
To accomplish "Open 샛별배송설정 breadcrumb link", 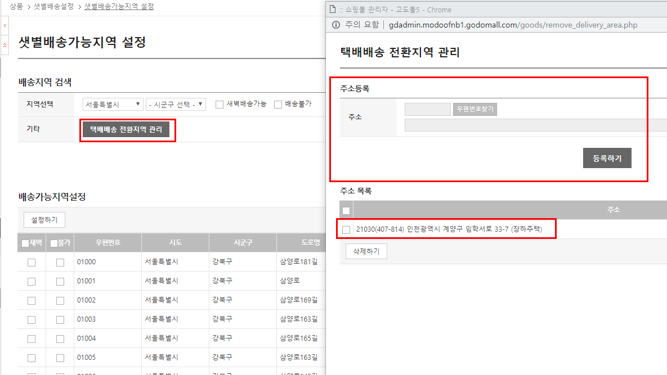I will pyautogui.click(x=53, y=7).
